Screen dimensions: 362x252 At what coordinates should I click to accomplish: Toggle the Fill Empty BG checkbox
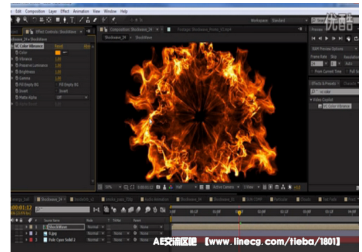(57, 85)
